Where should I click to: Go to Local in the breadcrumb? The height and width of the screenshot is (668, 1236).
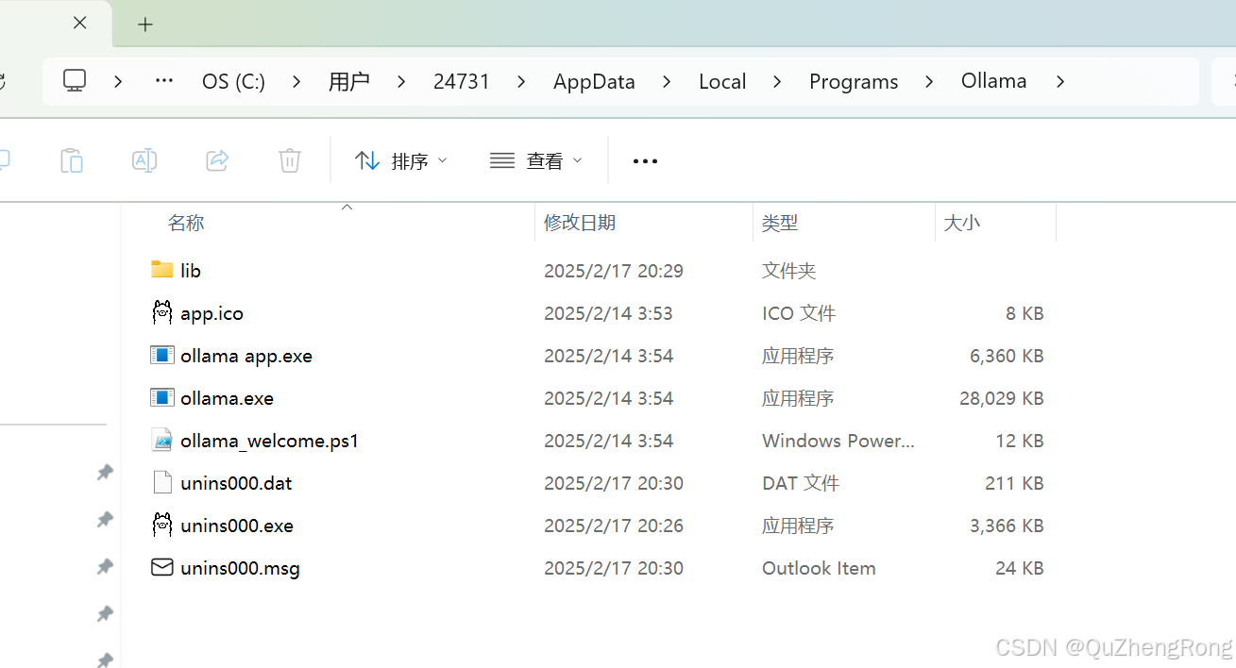pos(722,82)
